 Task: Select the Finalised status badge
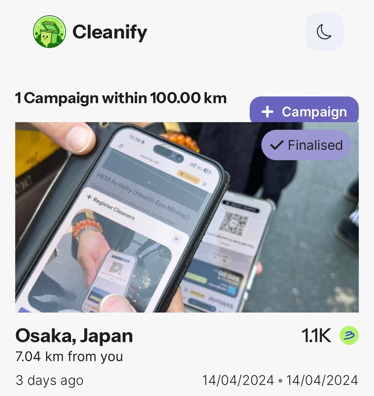(x=306, y=145)
